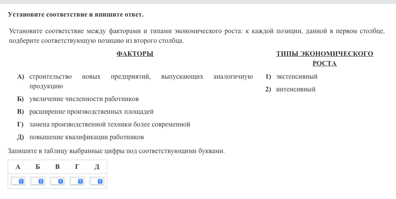Expand the answer dropdown under column В
The image size is (396, 199).
pos(57,181)
